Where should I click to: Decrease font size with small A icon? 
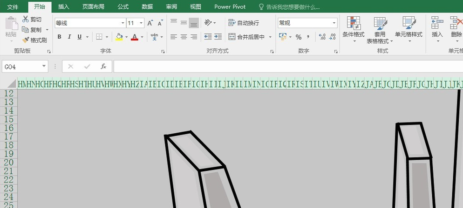tap(160, 23)
